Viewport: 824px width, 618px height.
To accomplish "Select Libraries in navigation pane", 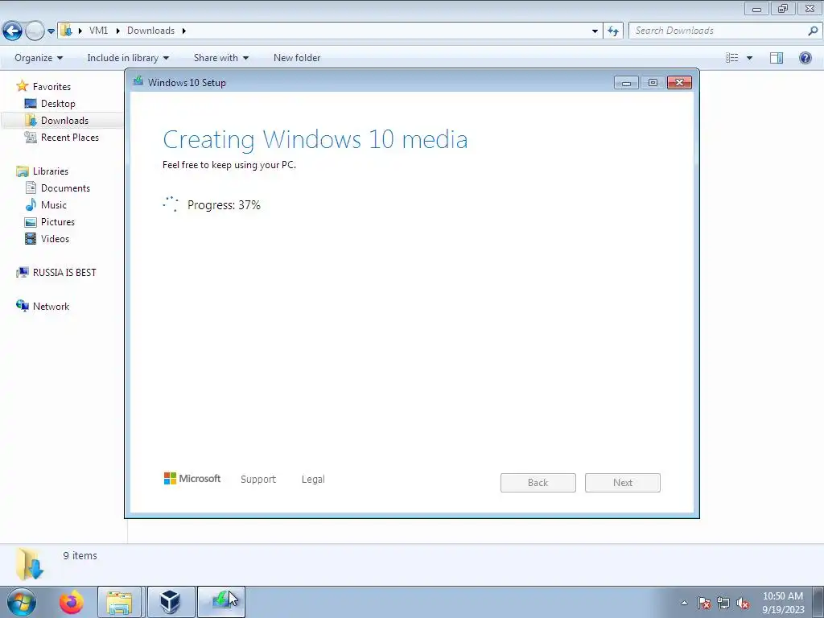I will click(x=51, y=171).
